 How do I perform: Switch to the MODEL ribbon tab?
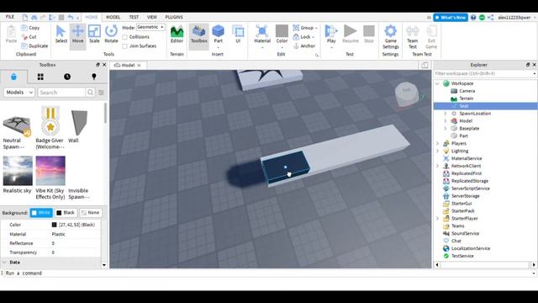pyautogui.click(x=113, y=17)
